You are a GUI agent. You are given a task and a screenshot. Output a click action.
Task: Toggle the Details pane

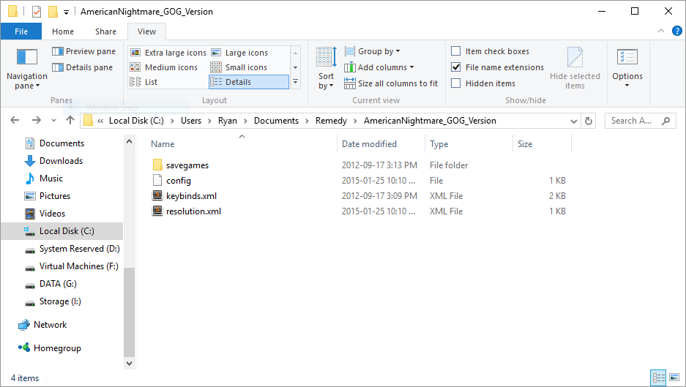pyautogui.click(x=83, y=67)
